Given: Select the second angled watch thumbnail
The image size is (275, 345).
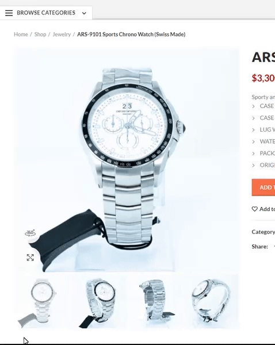Looking at the screenshot, I should tap(99, 302).
